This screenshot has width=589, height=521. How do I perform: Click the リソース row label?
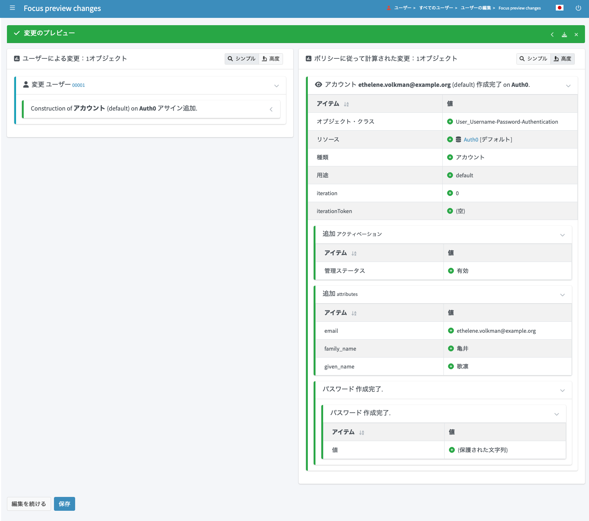click(x=328, y=139)
